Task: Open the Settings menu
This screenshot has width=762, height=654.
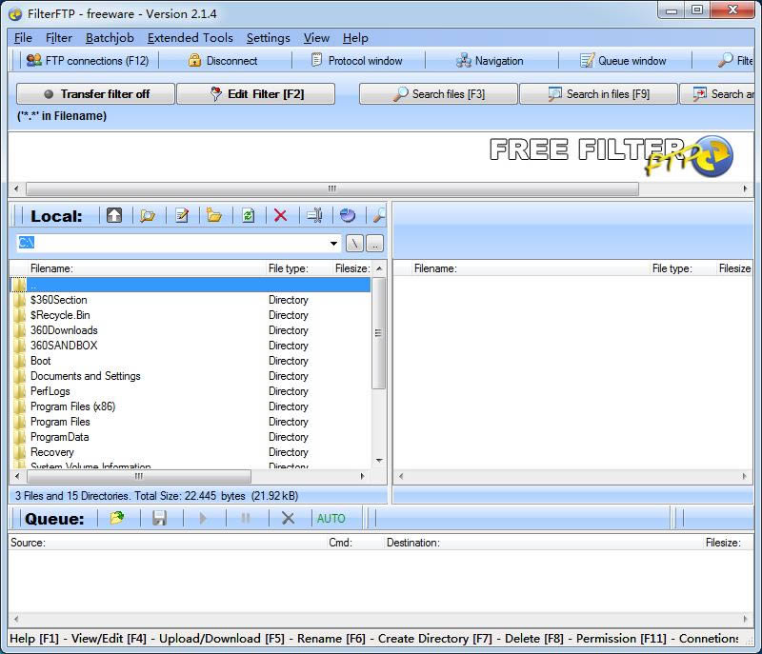Action: [268, 38]
